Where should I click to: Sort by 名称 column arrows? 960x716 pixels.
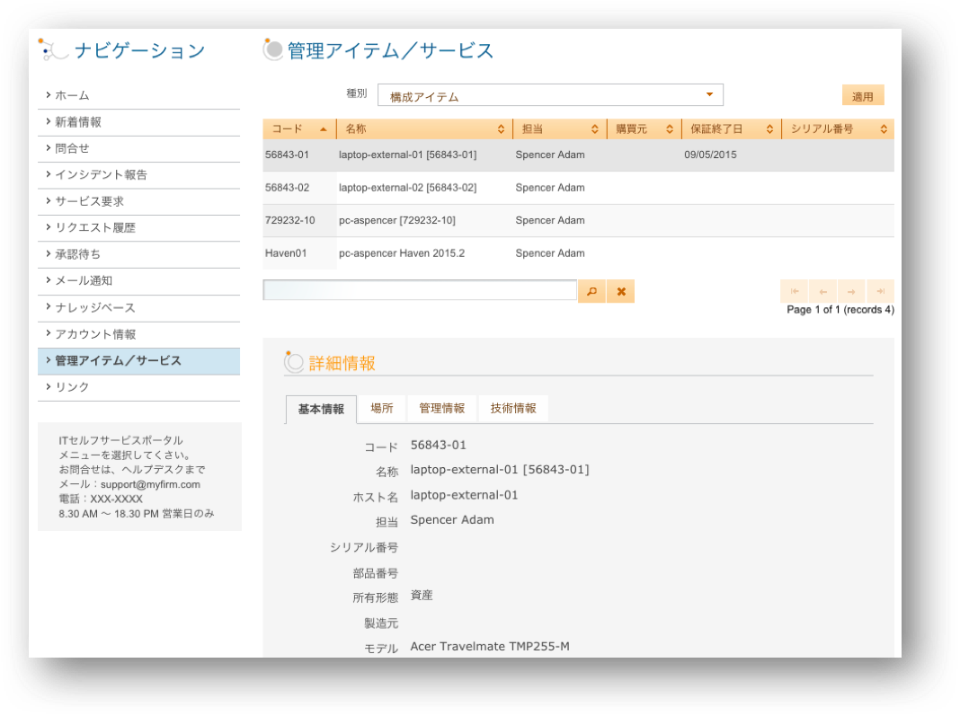501,129
